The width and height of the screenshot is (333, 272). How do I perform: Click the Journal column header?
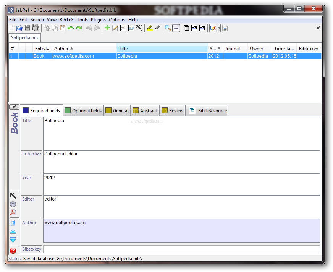tap(235, 49)
